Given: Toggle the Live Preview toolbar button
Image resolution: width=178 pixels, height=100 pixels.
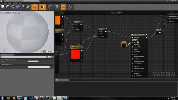Looking at the screenshot, I should [42, 7].
